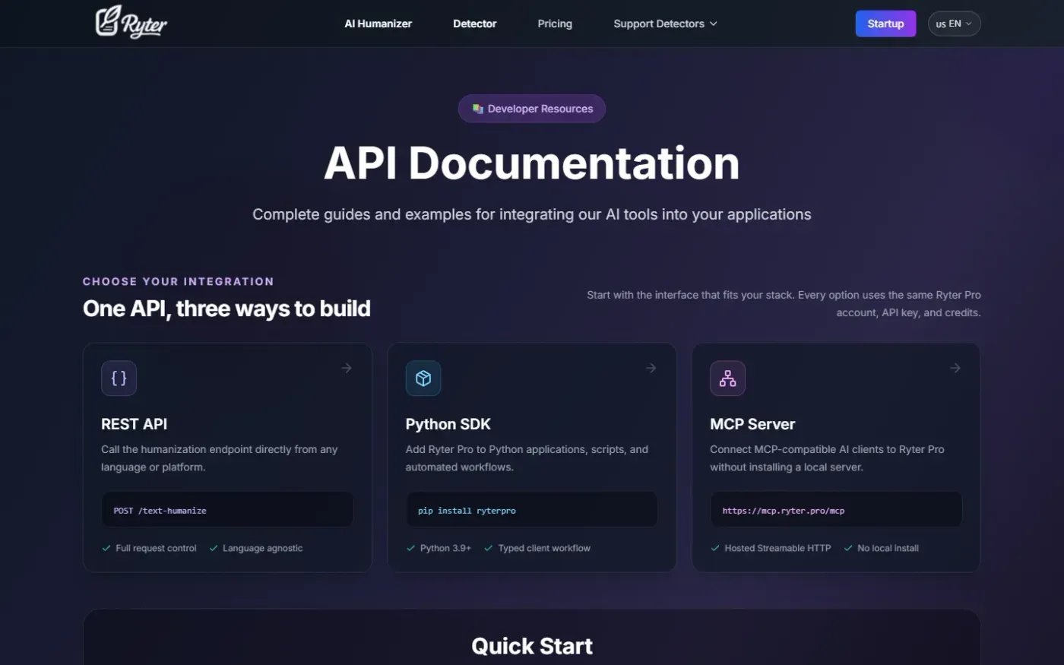Open the REST API heading link
This screenshot has width=1064, height=665.
[x=134, y=424]
